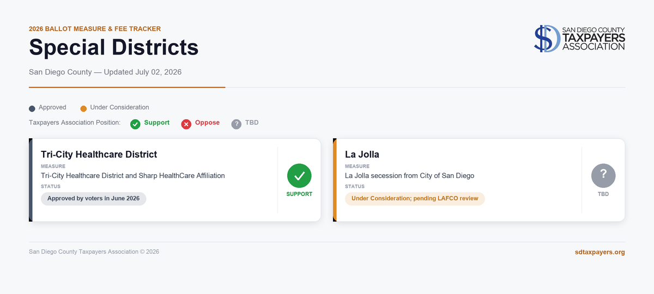Viewport: 654px width, 294px height.
Task: Click the large green Support checkmark on Tri-City card
Action: point(299,175)
